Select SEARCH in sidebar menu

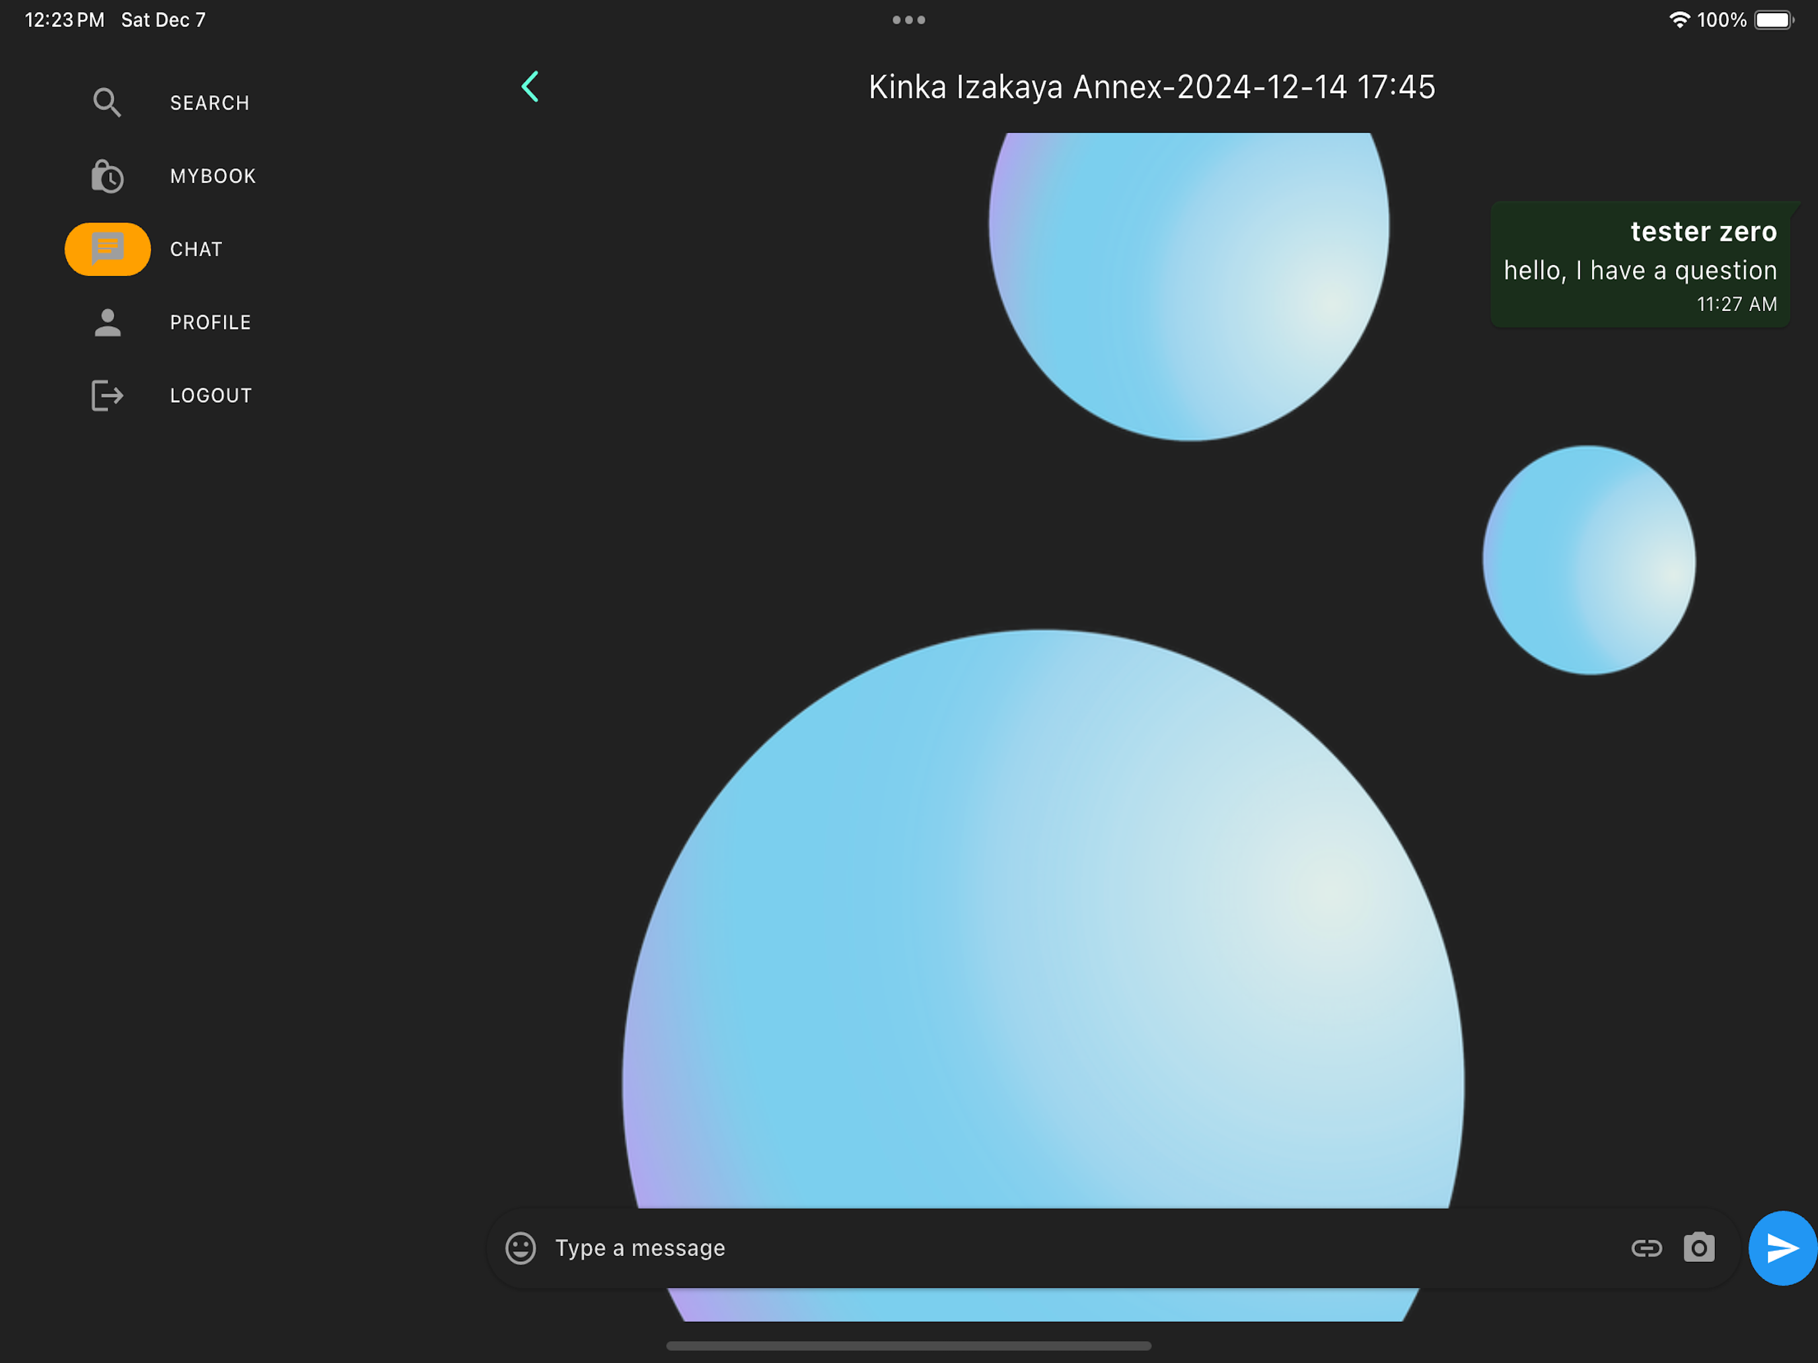tap(209, 103)
